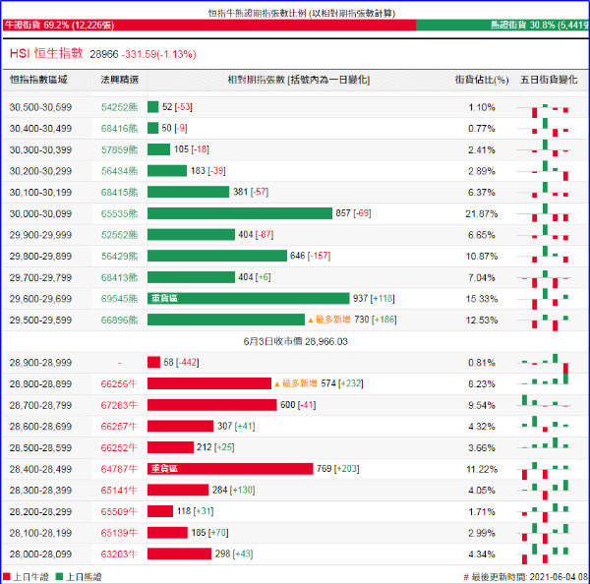Open warrant link 56434熊

119,171
